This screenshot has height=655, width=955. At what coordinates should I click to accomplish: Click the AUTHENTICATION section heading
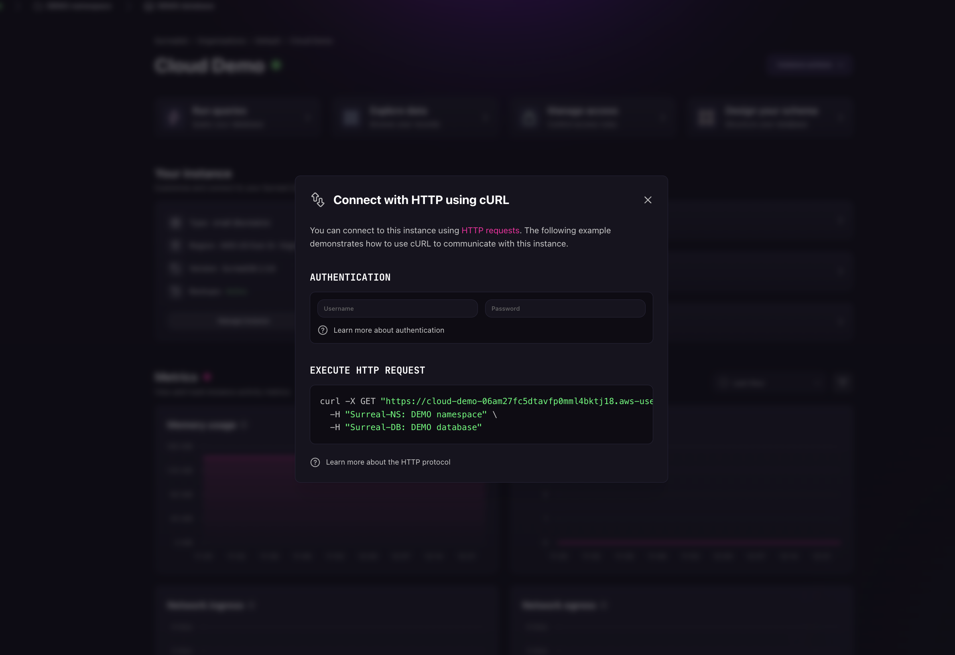pyautogui.click(x=350, y=277)
